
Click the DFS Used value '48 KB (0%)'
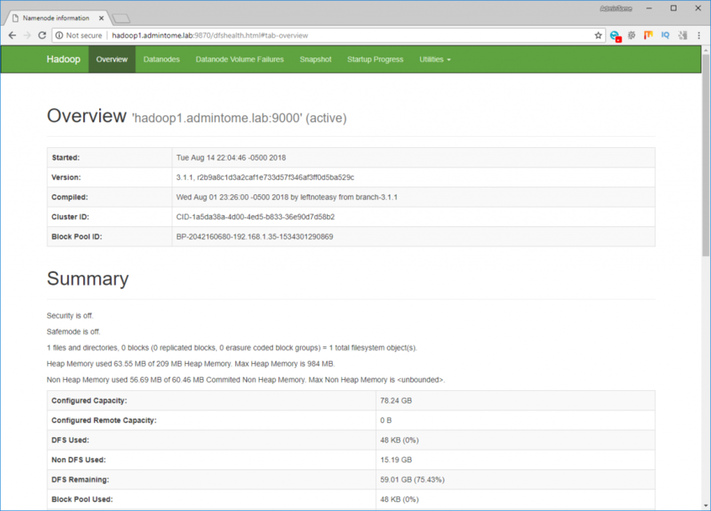click(399, 441)
